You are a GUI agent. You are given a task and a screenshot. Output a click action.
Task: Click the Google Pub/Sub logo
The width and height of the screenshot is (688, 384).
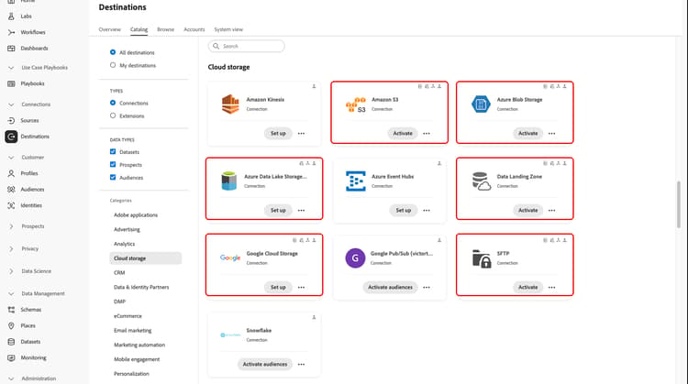[355, 258]
